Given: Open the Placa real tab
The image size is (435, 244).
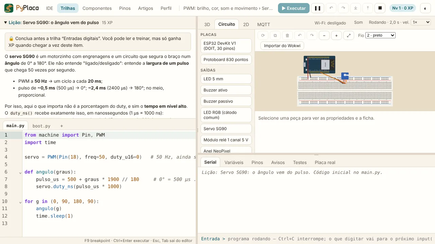Looking at the screenshot, I should point(325,162).
